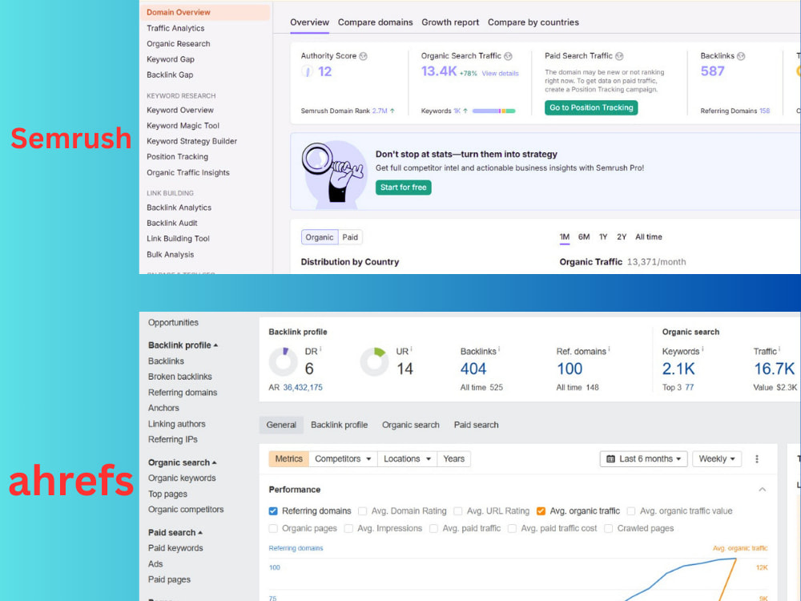Open Opportunities in Ahrefs sidebar
Screen dimensions: 801x601
173,323
